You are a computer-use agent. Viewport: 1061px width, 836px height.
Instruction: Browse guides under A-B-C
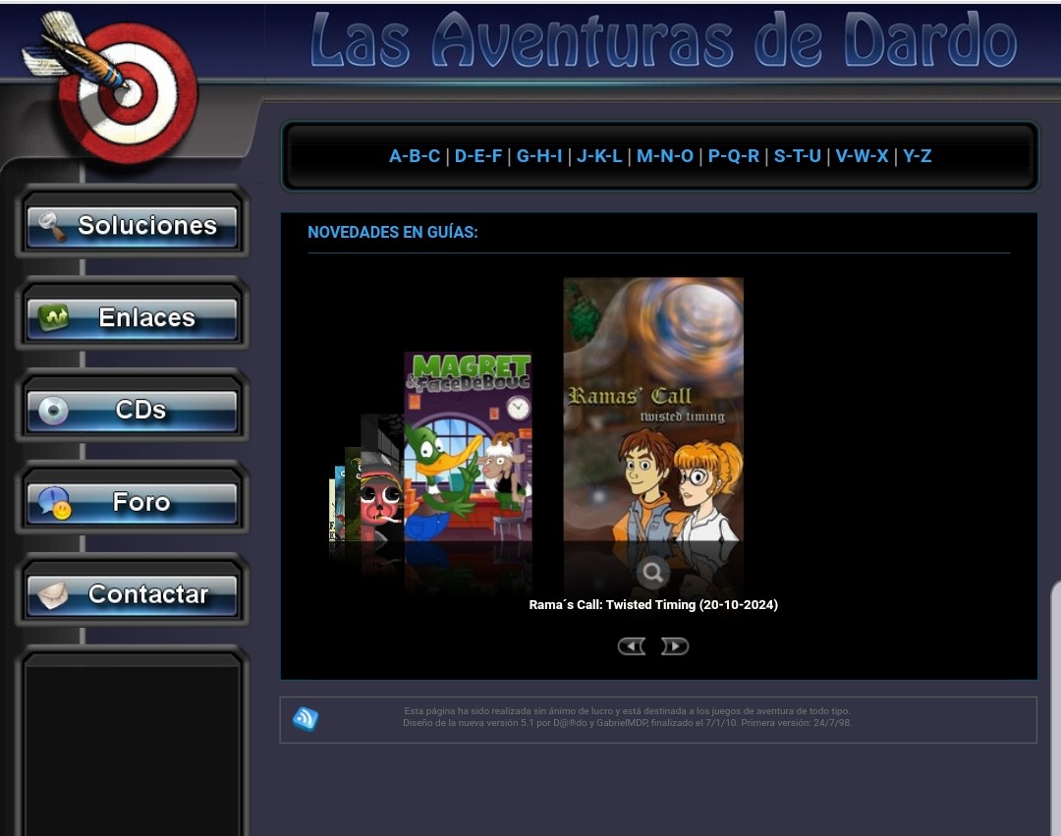pyautogui.click(x=415, y=156)
